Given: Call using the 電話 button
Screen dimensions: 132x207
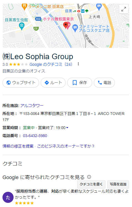Looking at the screenshot, I should (x=104, y=83).
